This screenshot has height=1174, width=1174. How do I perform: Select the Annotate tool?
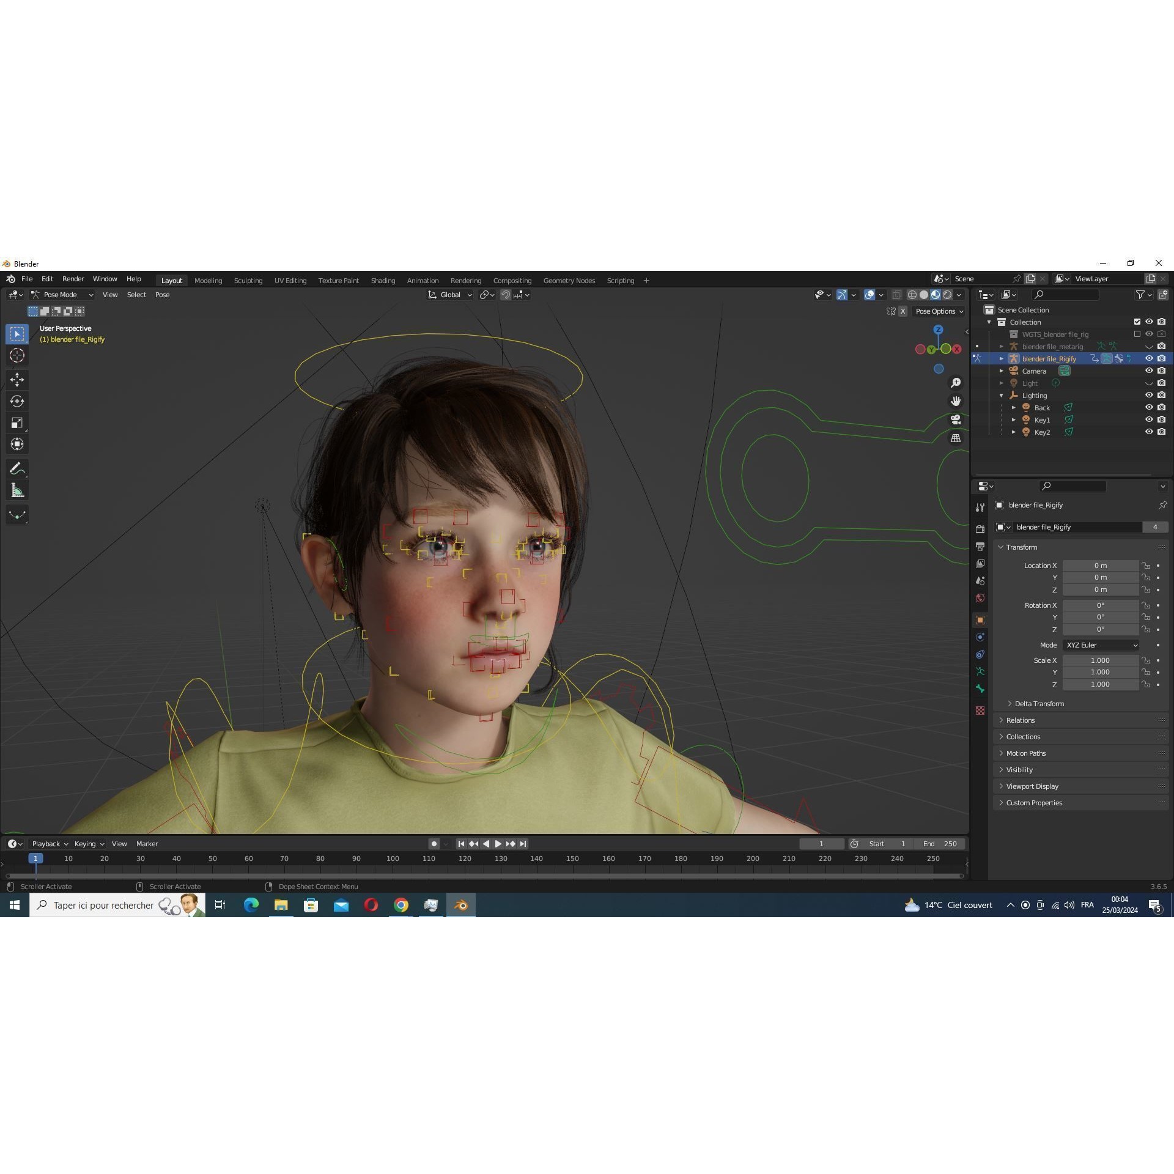[x=17, y=469]
